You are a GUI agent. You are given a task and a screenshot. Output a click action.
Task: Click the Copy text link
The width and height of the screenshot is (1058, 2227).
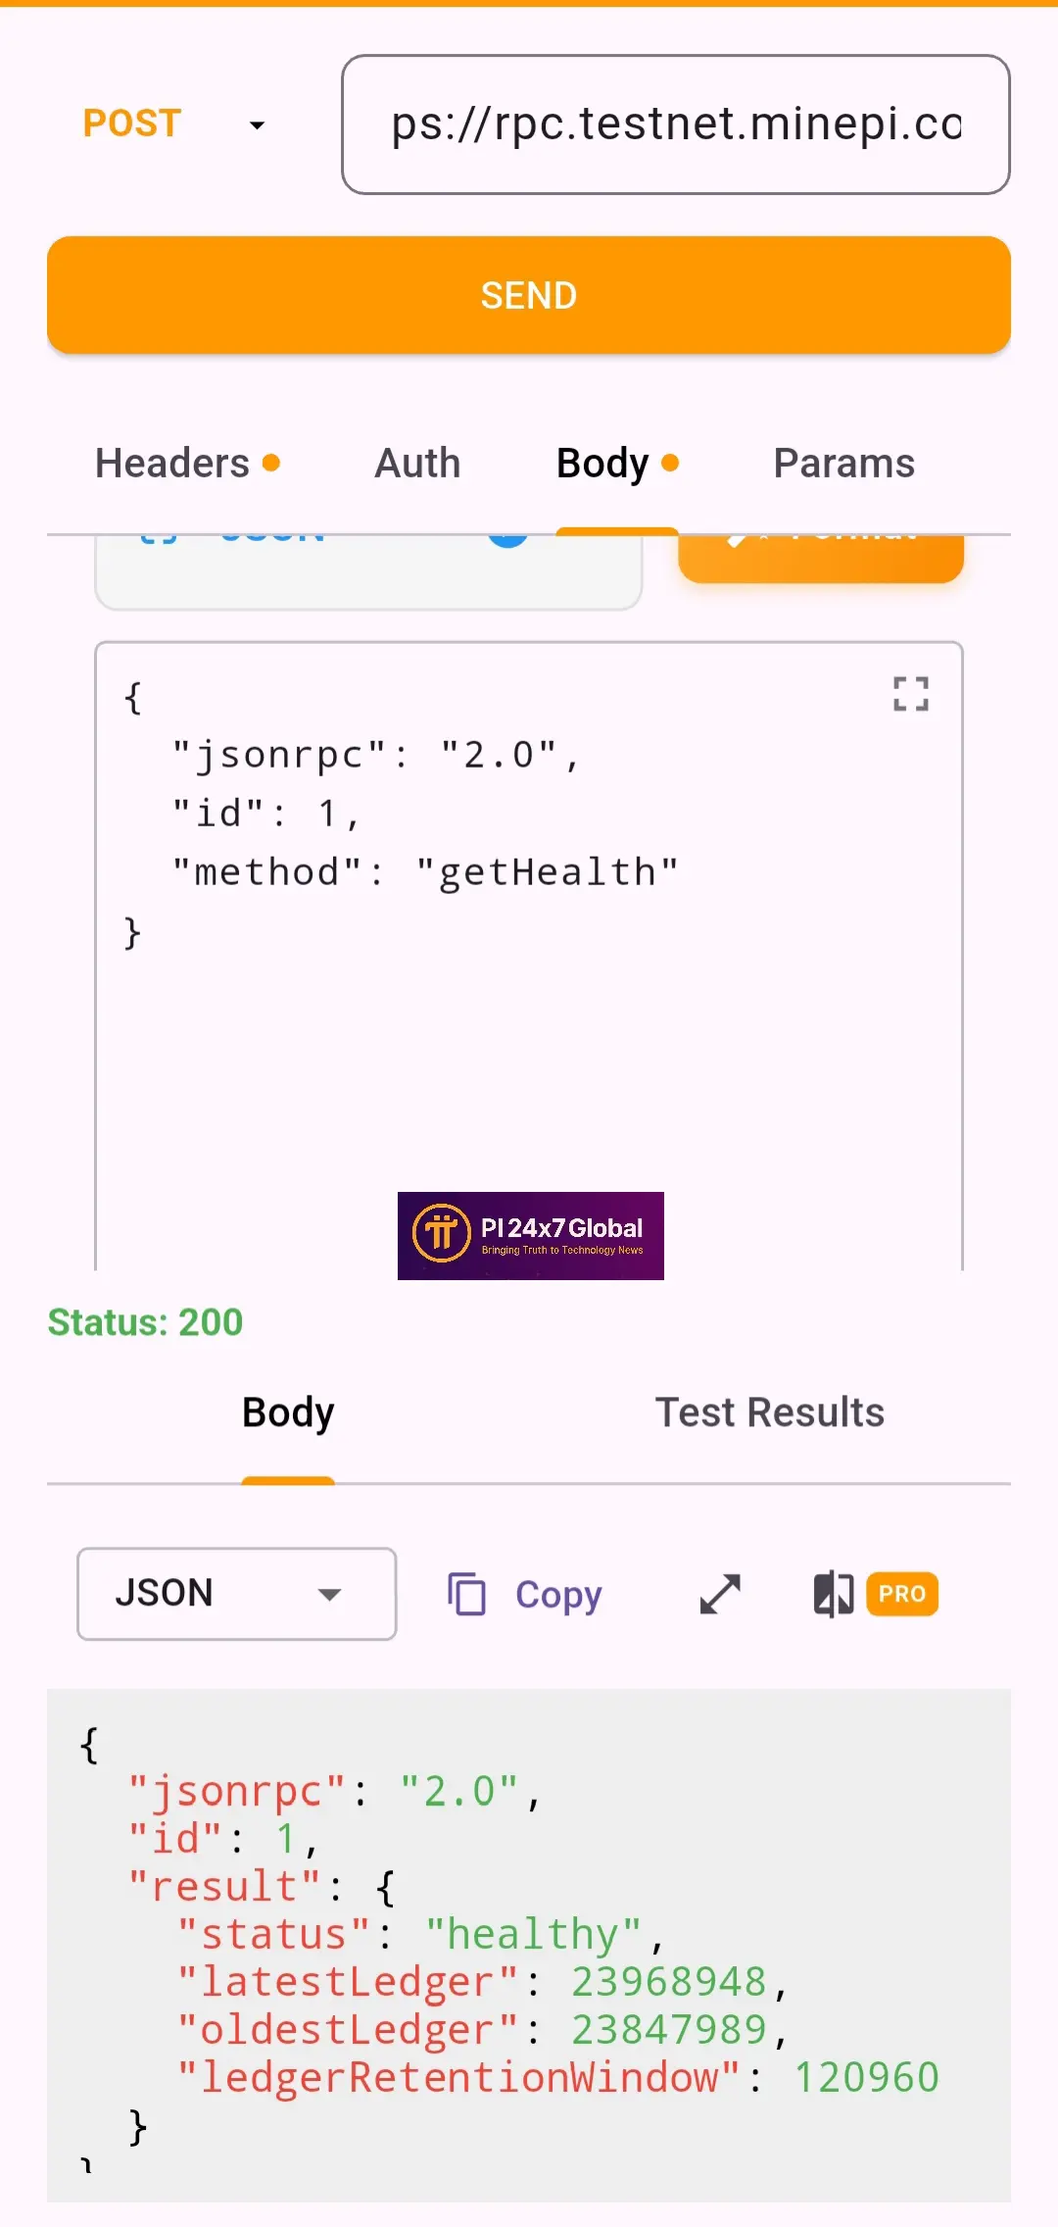point(558,1595)
